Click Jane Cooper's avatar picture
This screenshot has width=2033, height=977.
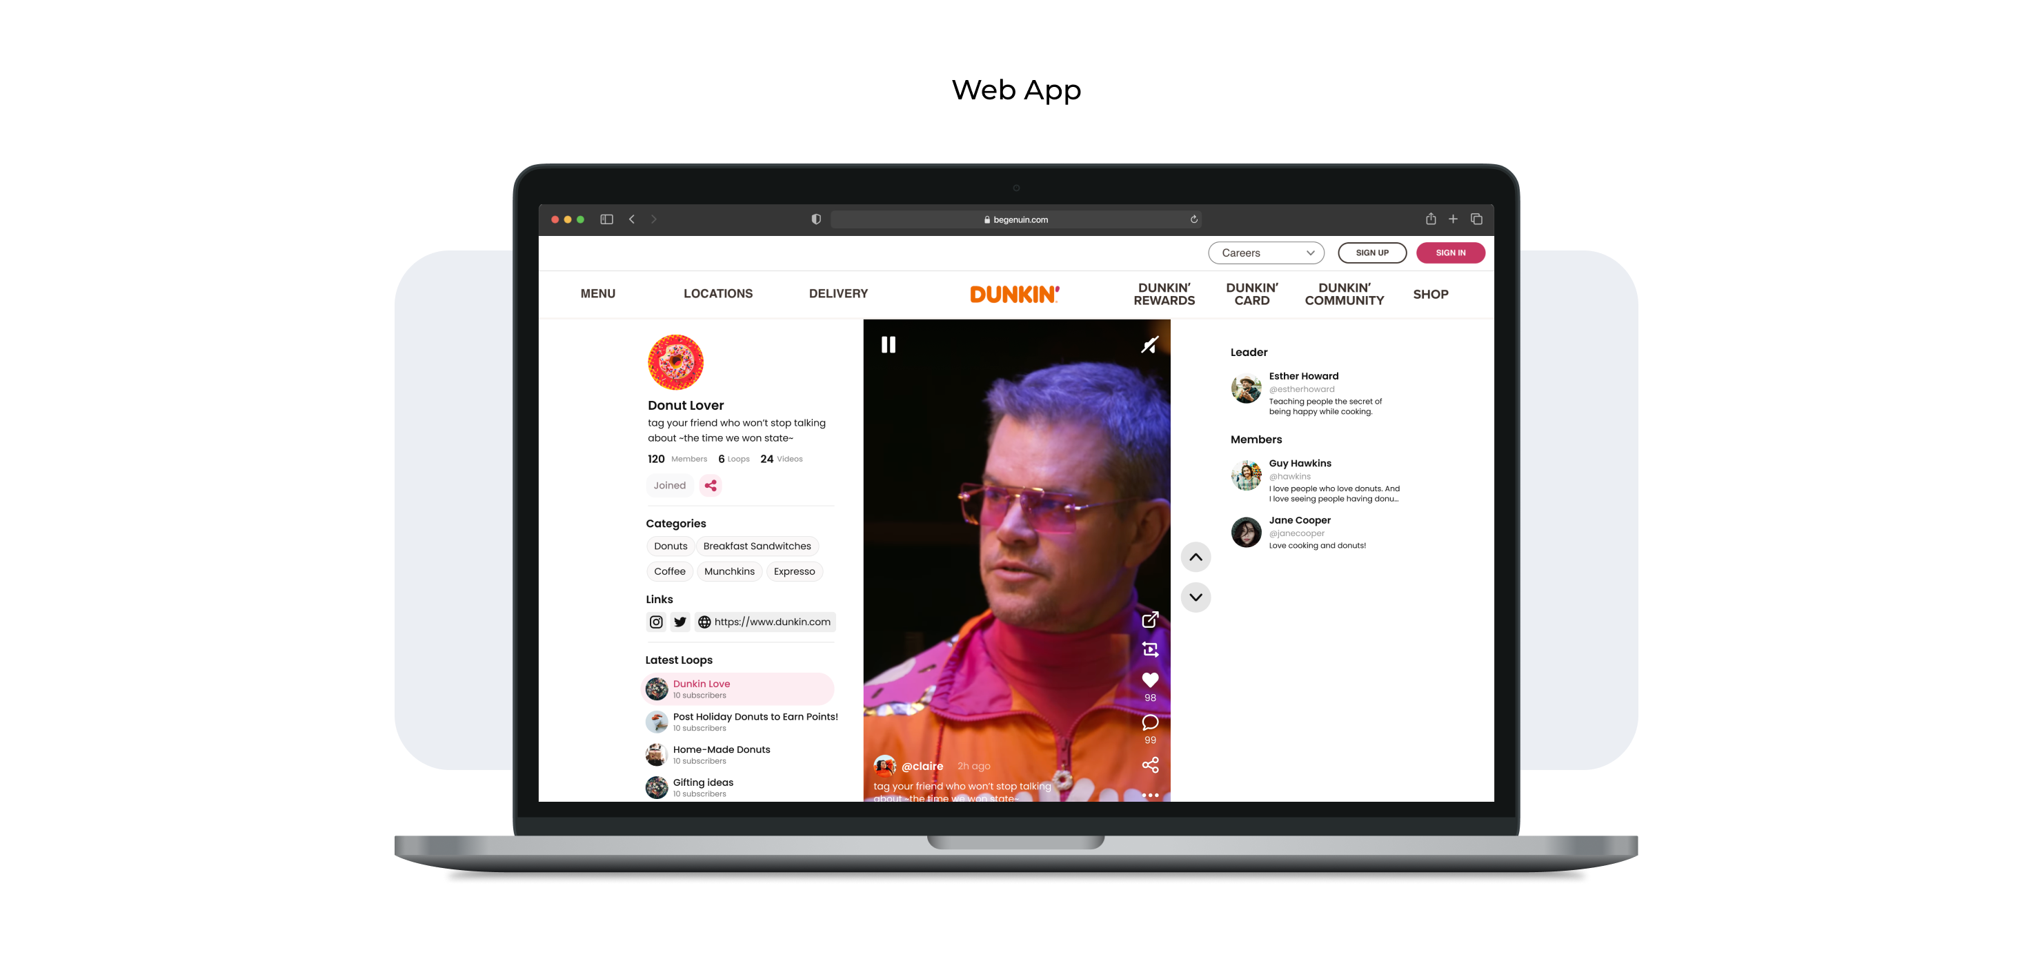[1246, 533]
